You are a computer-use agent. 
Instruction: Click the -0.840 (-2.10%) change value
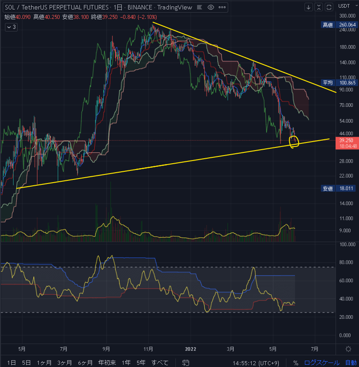[x=138, y=17]
